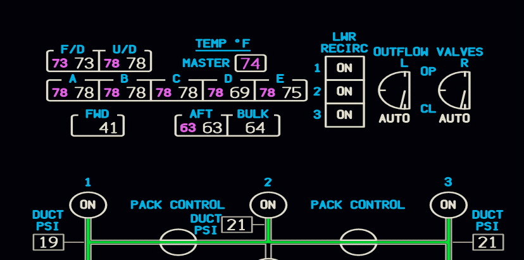Click the DUCT PSI label beside pack 1

(48, 220)
